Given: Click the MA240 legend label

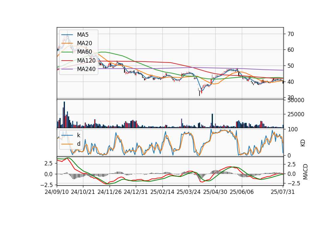Looking at the screenshot, I should [x=86, y=69].
